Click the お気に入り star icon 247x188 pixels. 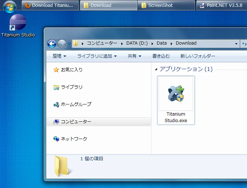click(56, 70)
